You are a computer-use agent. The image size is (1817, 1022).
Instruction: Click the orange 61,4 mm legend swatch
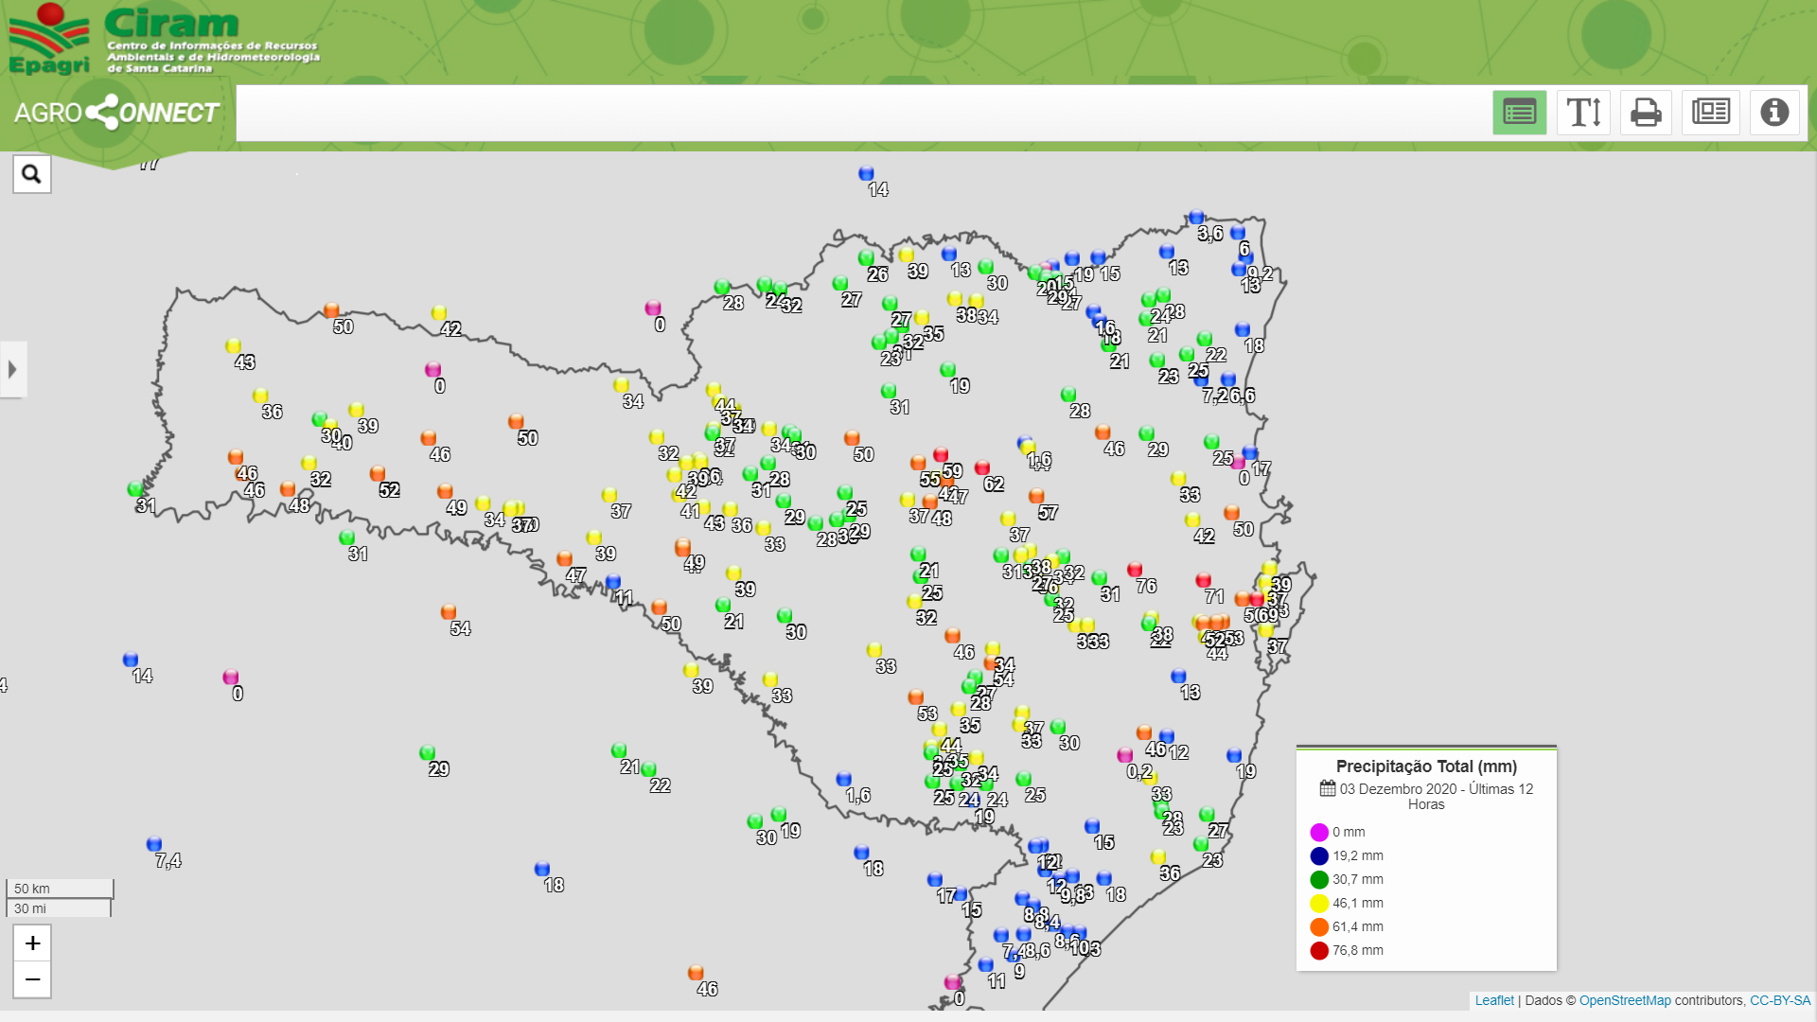click(1319, 927)
